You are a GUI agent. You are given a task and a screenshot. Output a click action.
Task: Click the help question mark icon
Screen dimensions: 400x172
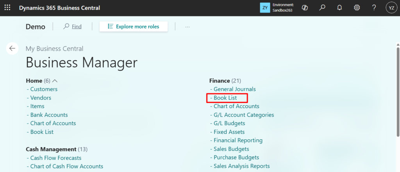click(374, 8)
